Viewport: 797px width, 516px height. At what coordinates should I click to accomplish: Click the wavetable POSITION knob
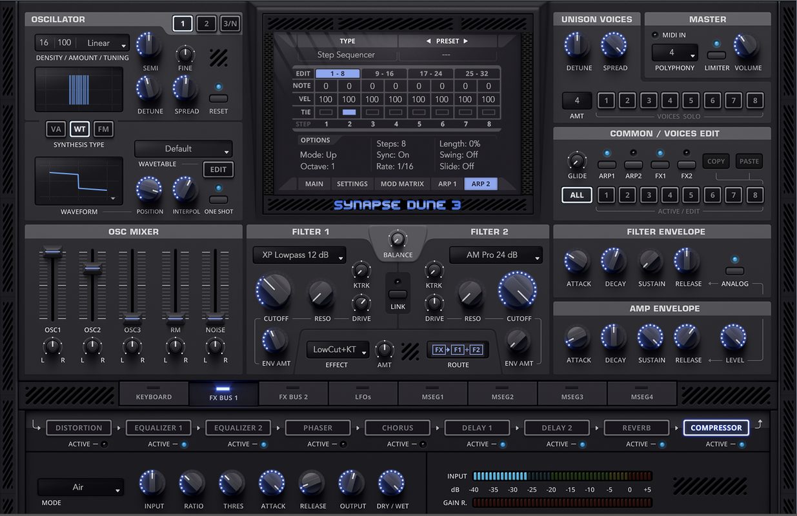coord(149,191)
